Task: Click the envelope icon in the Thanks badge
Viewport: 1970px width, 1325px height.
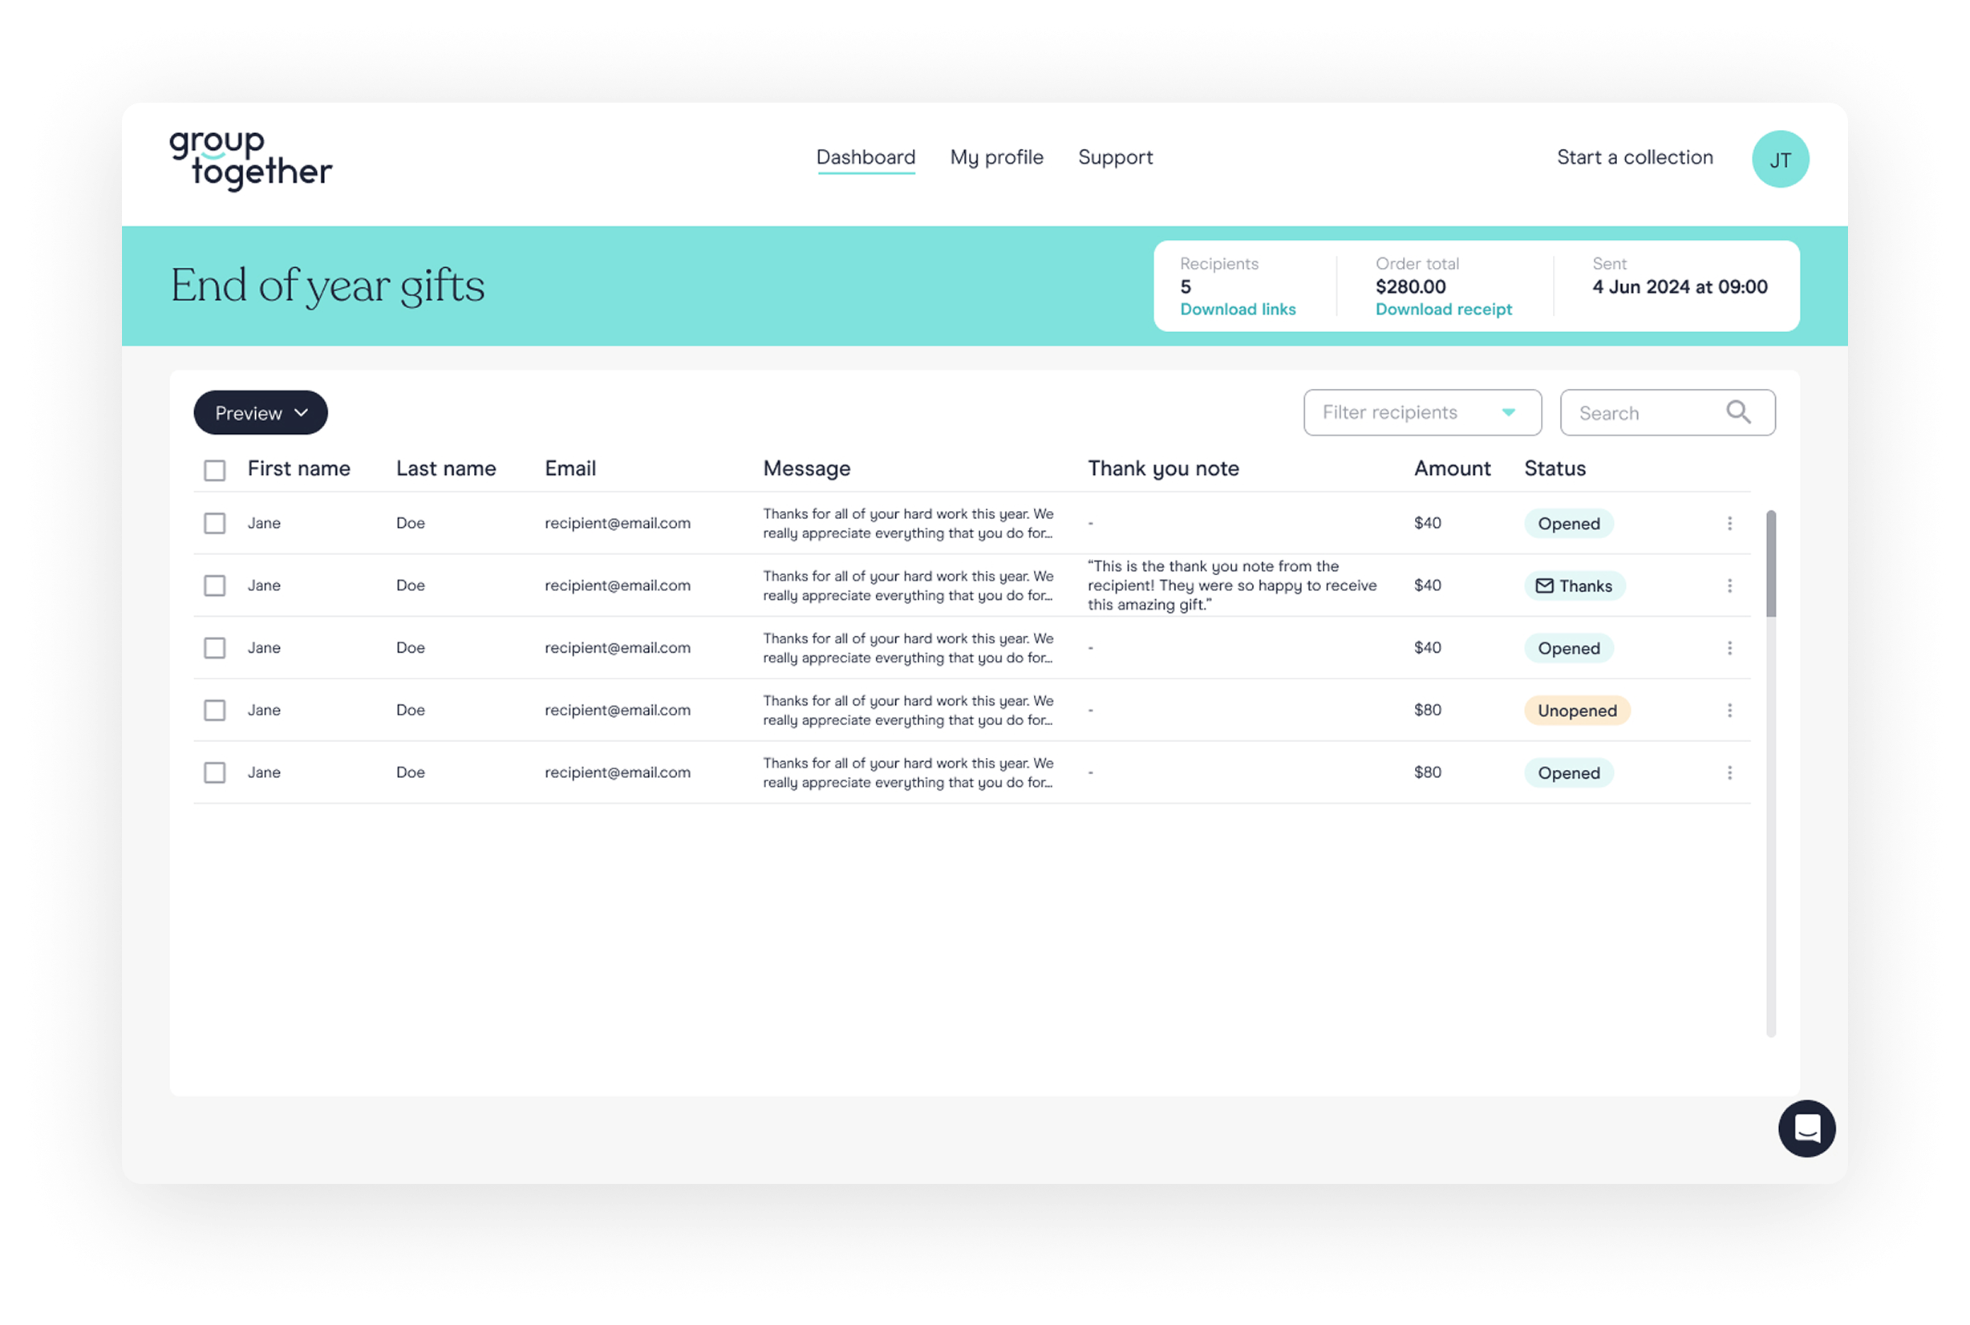Action: pyautogui.click(x=1544, y=586)
